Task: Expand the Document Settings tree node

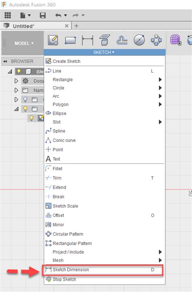Action: (16, 81)
